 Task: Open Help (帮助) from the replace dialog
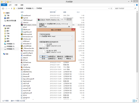tap(69, 59)
